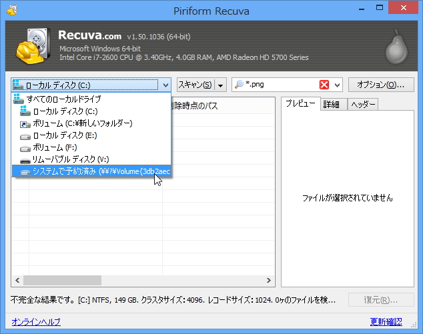This screenshot has height=334, width=423.
Task: Open the 更新確認 link
Action: click(x=386, y=321)
